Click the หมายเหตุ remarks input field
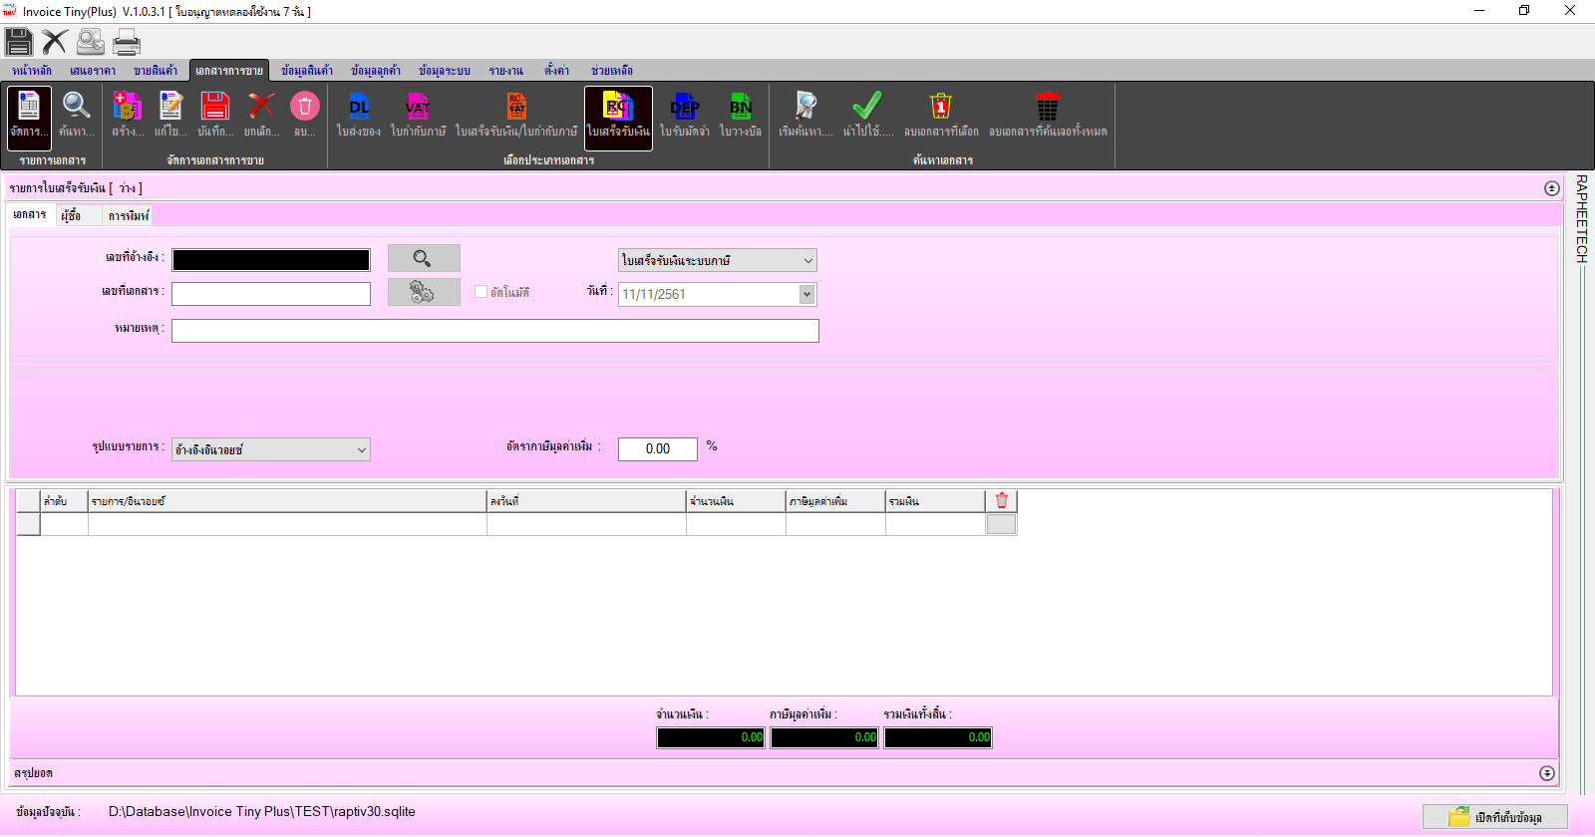Viewport: 1595px width, 837px height. (495, 331)
